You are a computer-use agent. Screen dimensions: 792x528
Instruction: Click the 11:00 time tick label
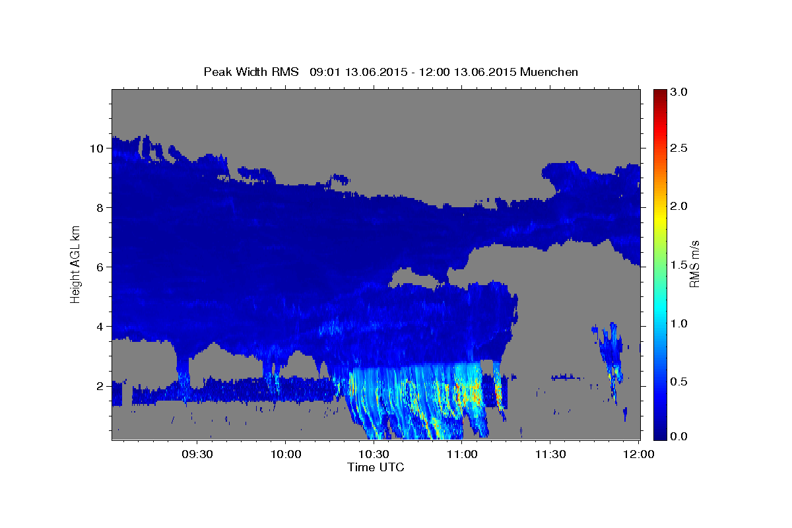[x=462, y=455]
